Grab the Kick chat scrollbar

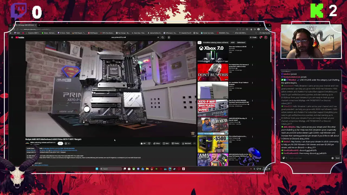tap(341, 123)
